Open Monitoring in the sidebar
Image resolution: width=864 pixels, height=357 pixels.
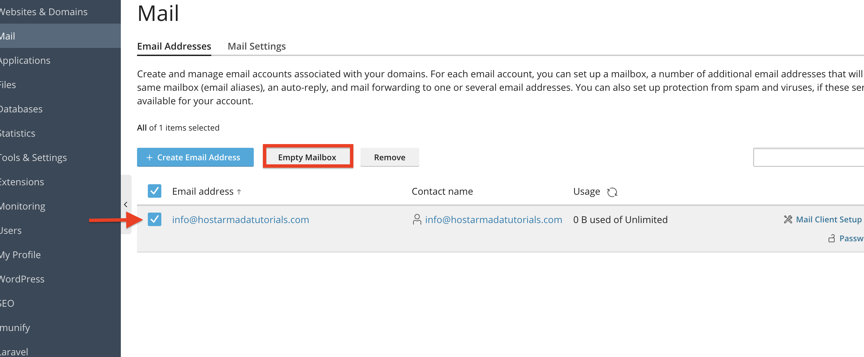[x=60, y=206]
